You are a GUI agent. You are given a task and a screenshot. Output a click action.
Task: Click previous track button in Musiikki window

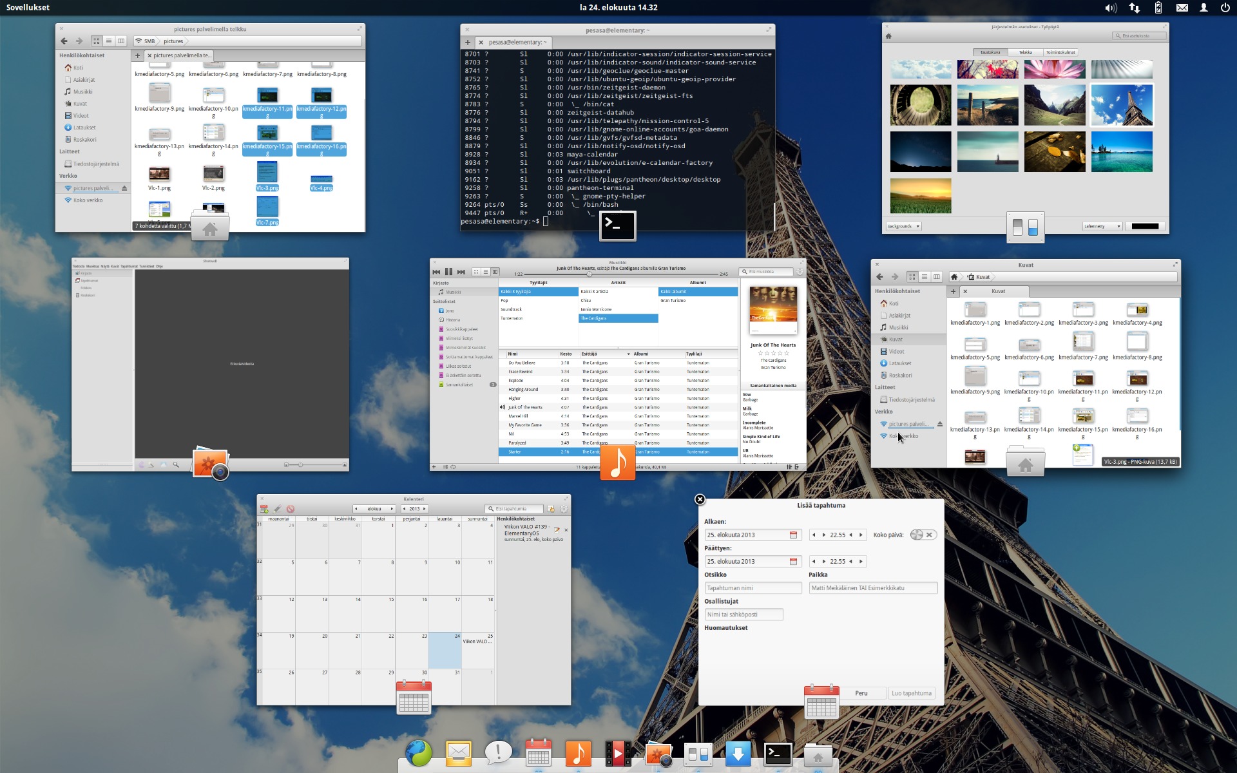[x=436, y=272]
